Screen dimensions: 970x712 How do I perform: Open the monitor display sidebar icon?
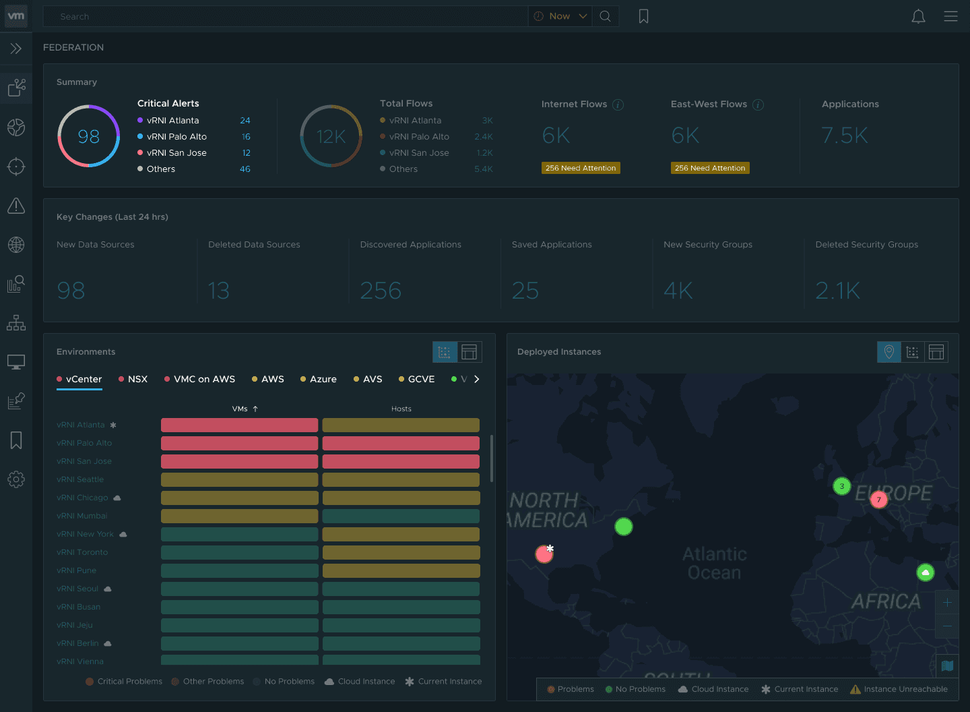click(x=16, y=362)
